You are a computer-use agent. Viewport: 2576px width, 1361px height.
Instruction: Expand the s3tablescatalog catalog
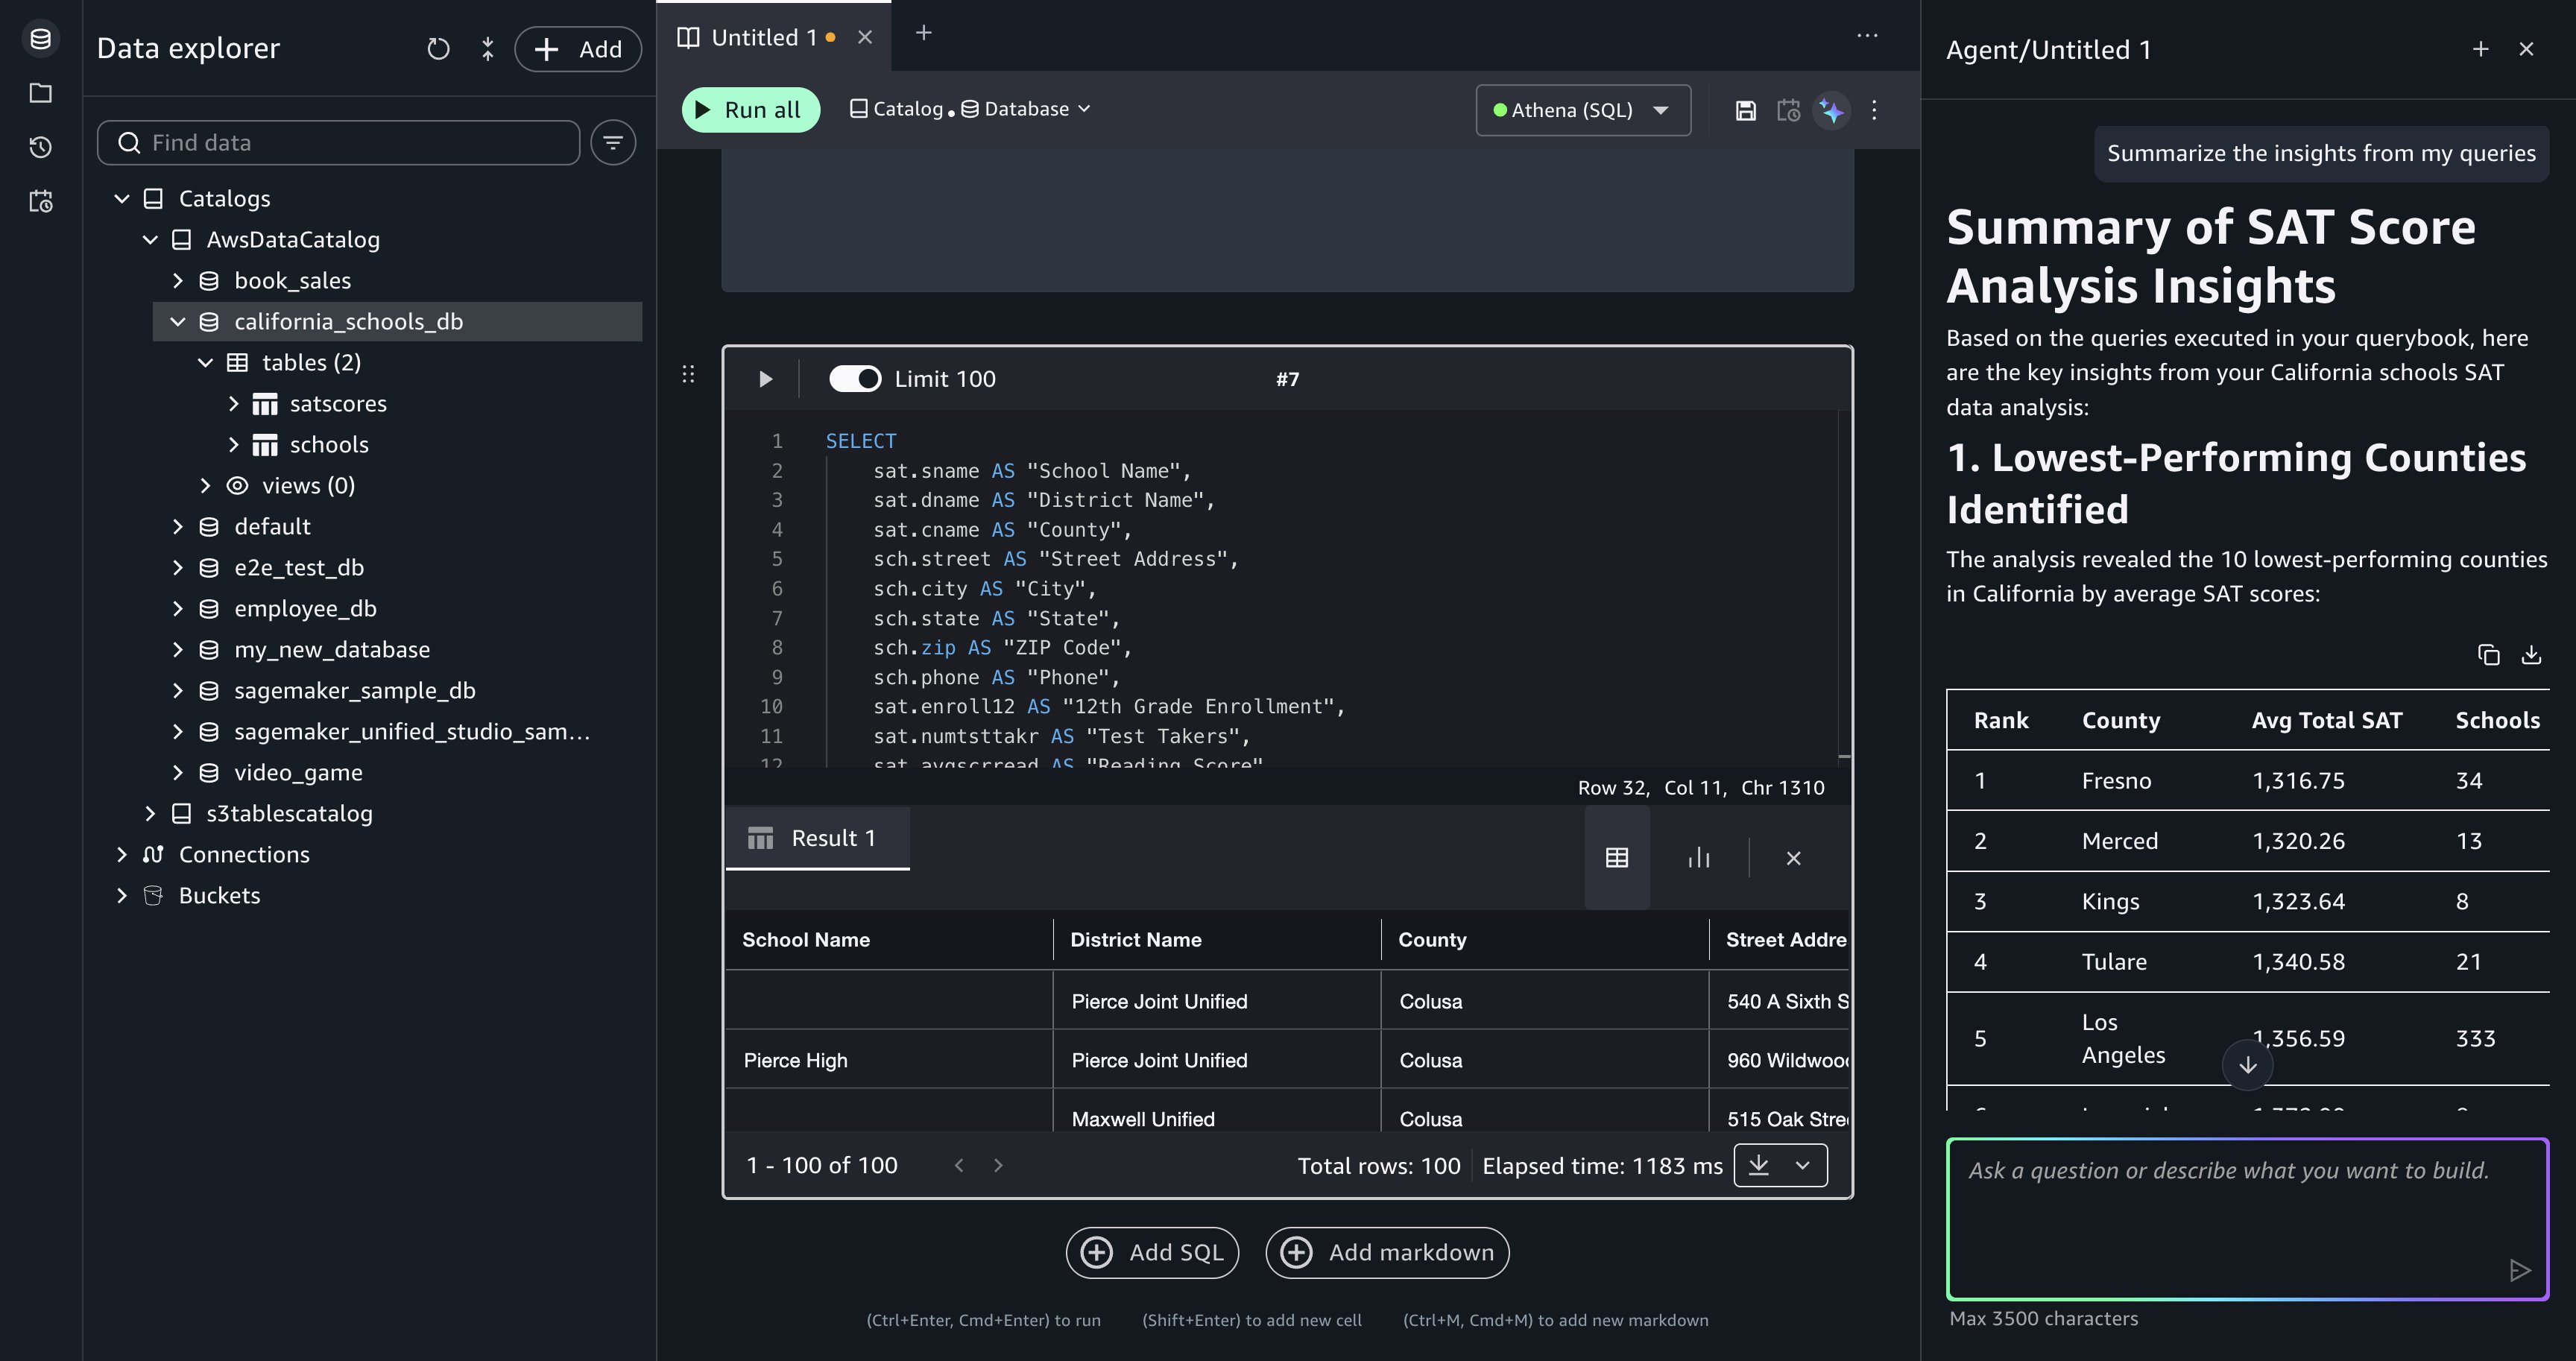pyautogui.click(x=150, y=814)
